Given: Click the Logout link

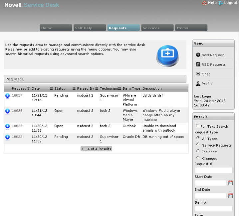Looking at the screenshot, I should click(231, 3).
